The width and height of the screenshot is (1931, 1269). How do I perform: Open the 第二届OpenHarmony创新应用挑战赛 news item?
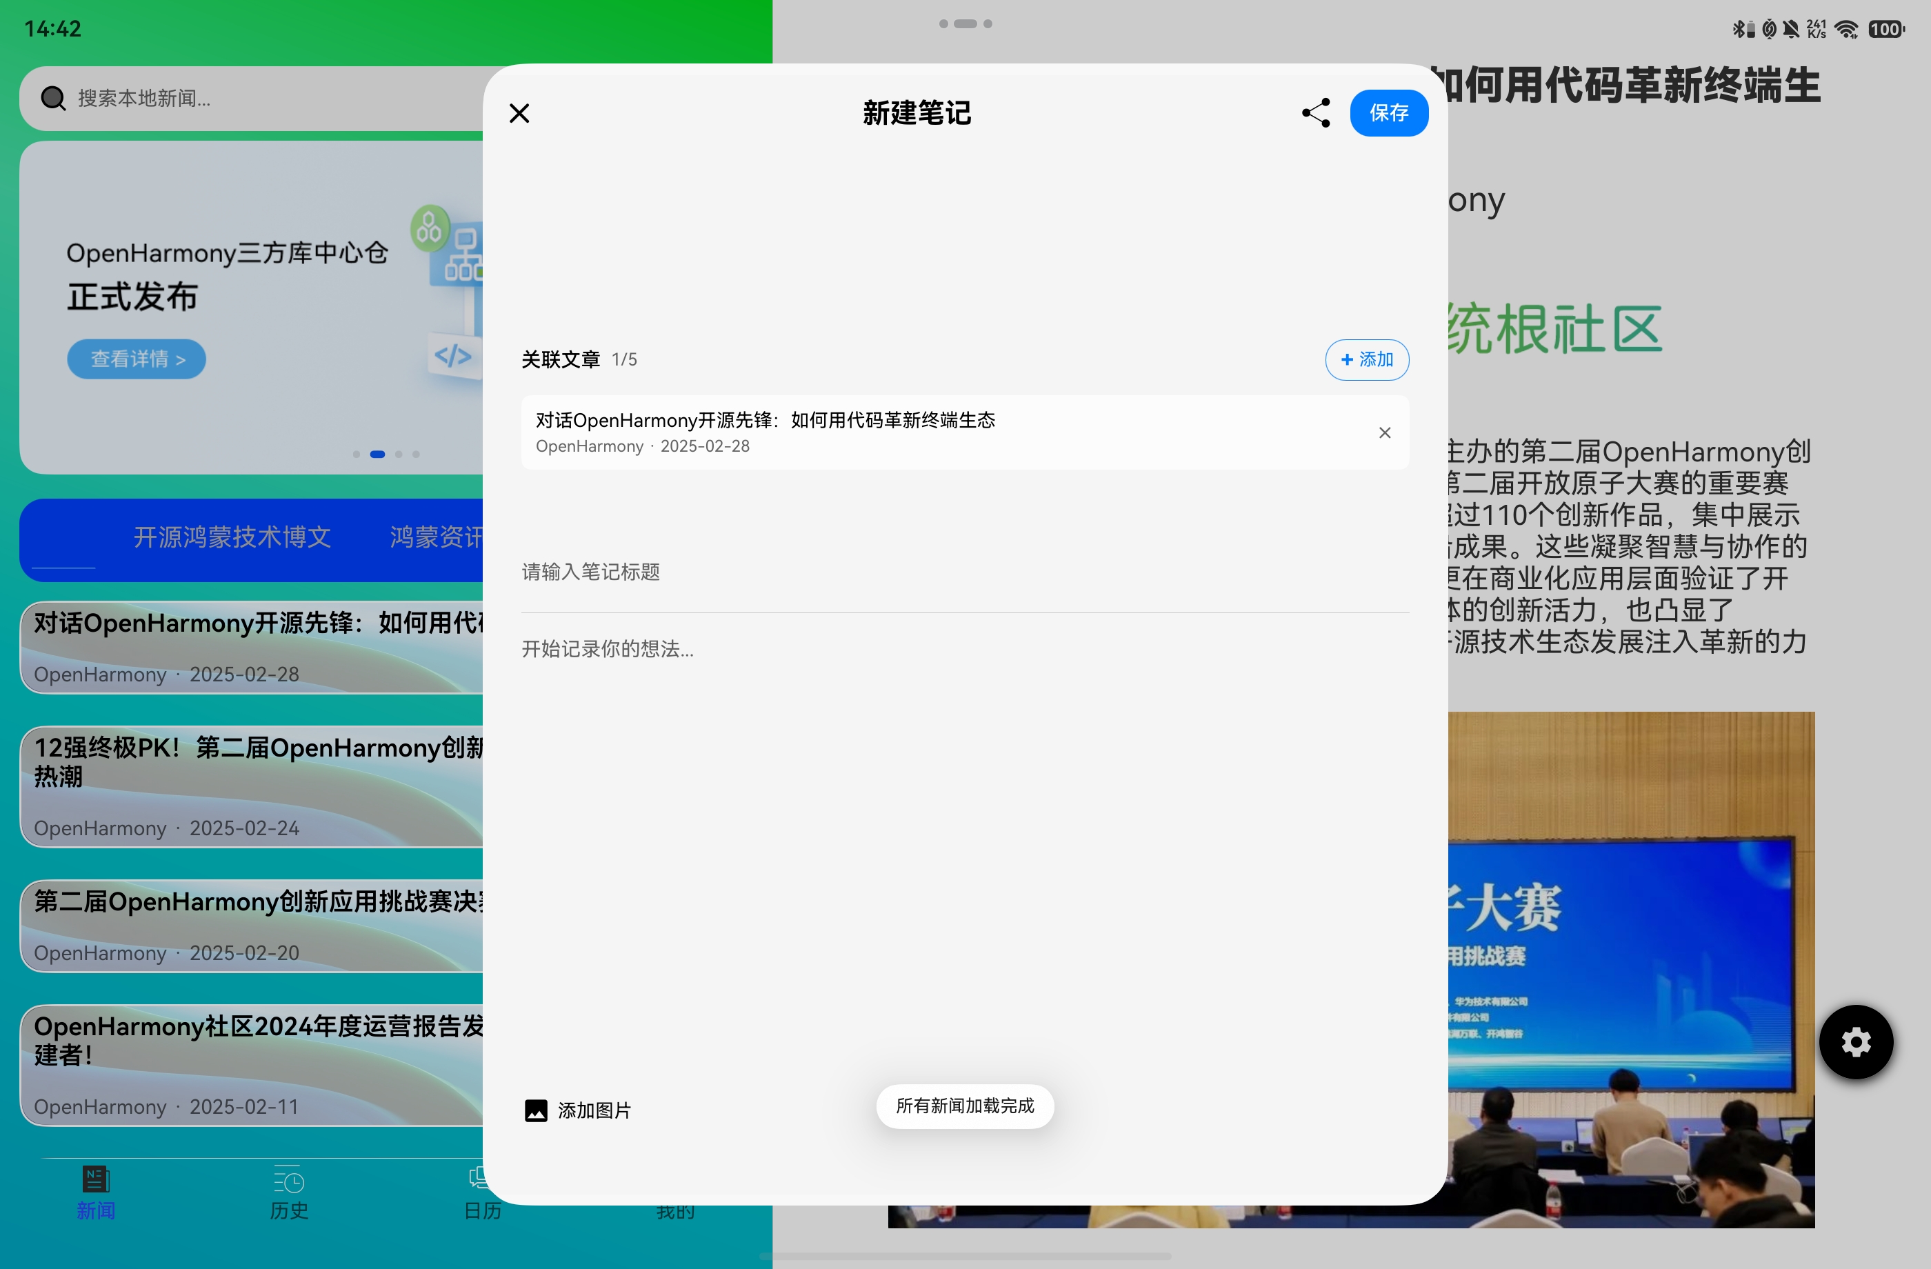[252, 926]
